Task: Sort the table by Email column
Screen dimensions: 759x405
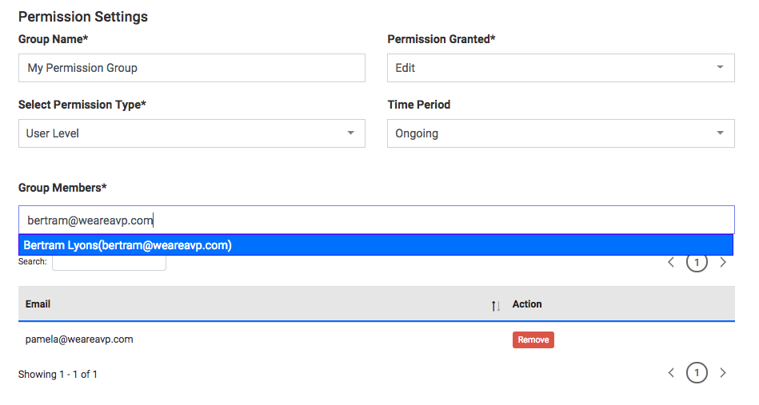Action: pyautogui.click(x=496, y=305)
